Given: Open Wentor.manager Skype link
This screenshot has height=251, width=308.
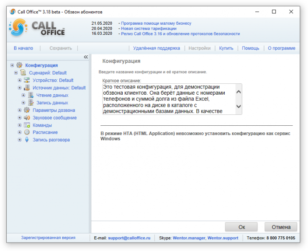Looking at the screenshot, I should (189, 238).
